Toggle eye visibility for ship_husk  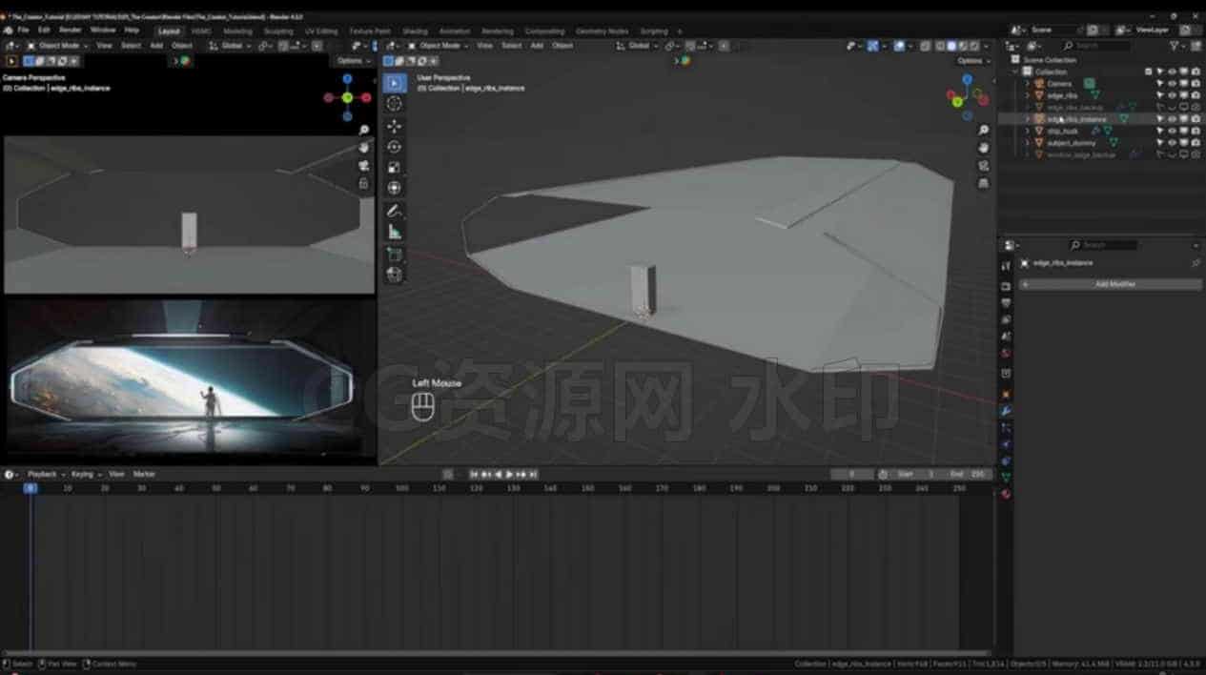tap(1172, 131)
